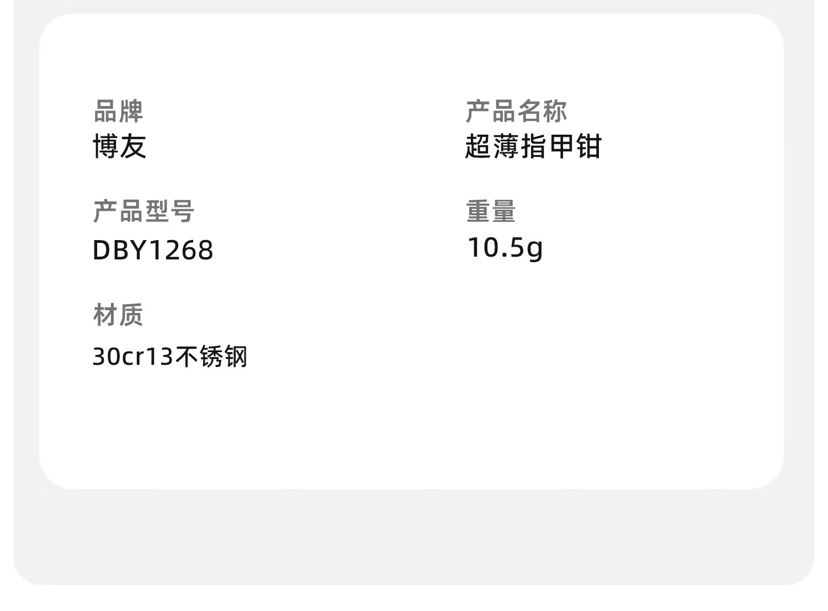Viewport: 828px width, 611px height.
Task: Select the brand value 博友
Action: [120, 147]
